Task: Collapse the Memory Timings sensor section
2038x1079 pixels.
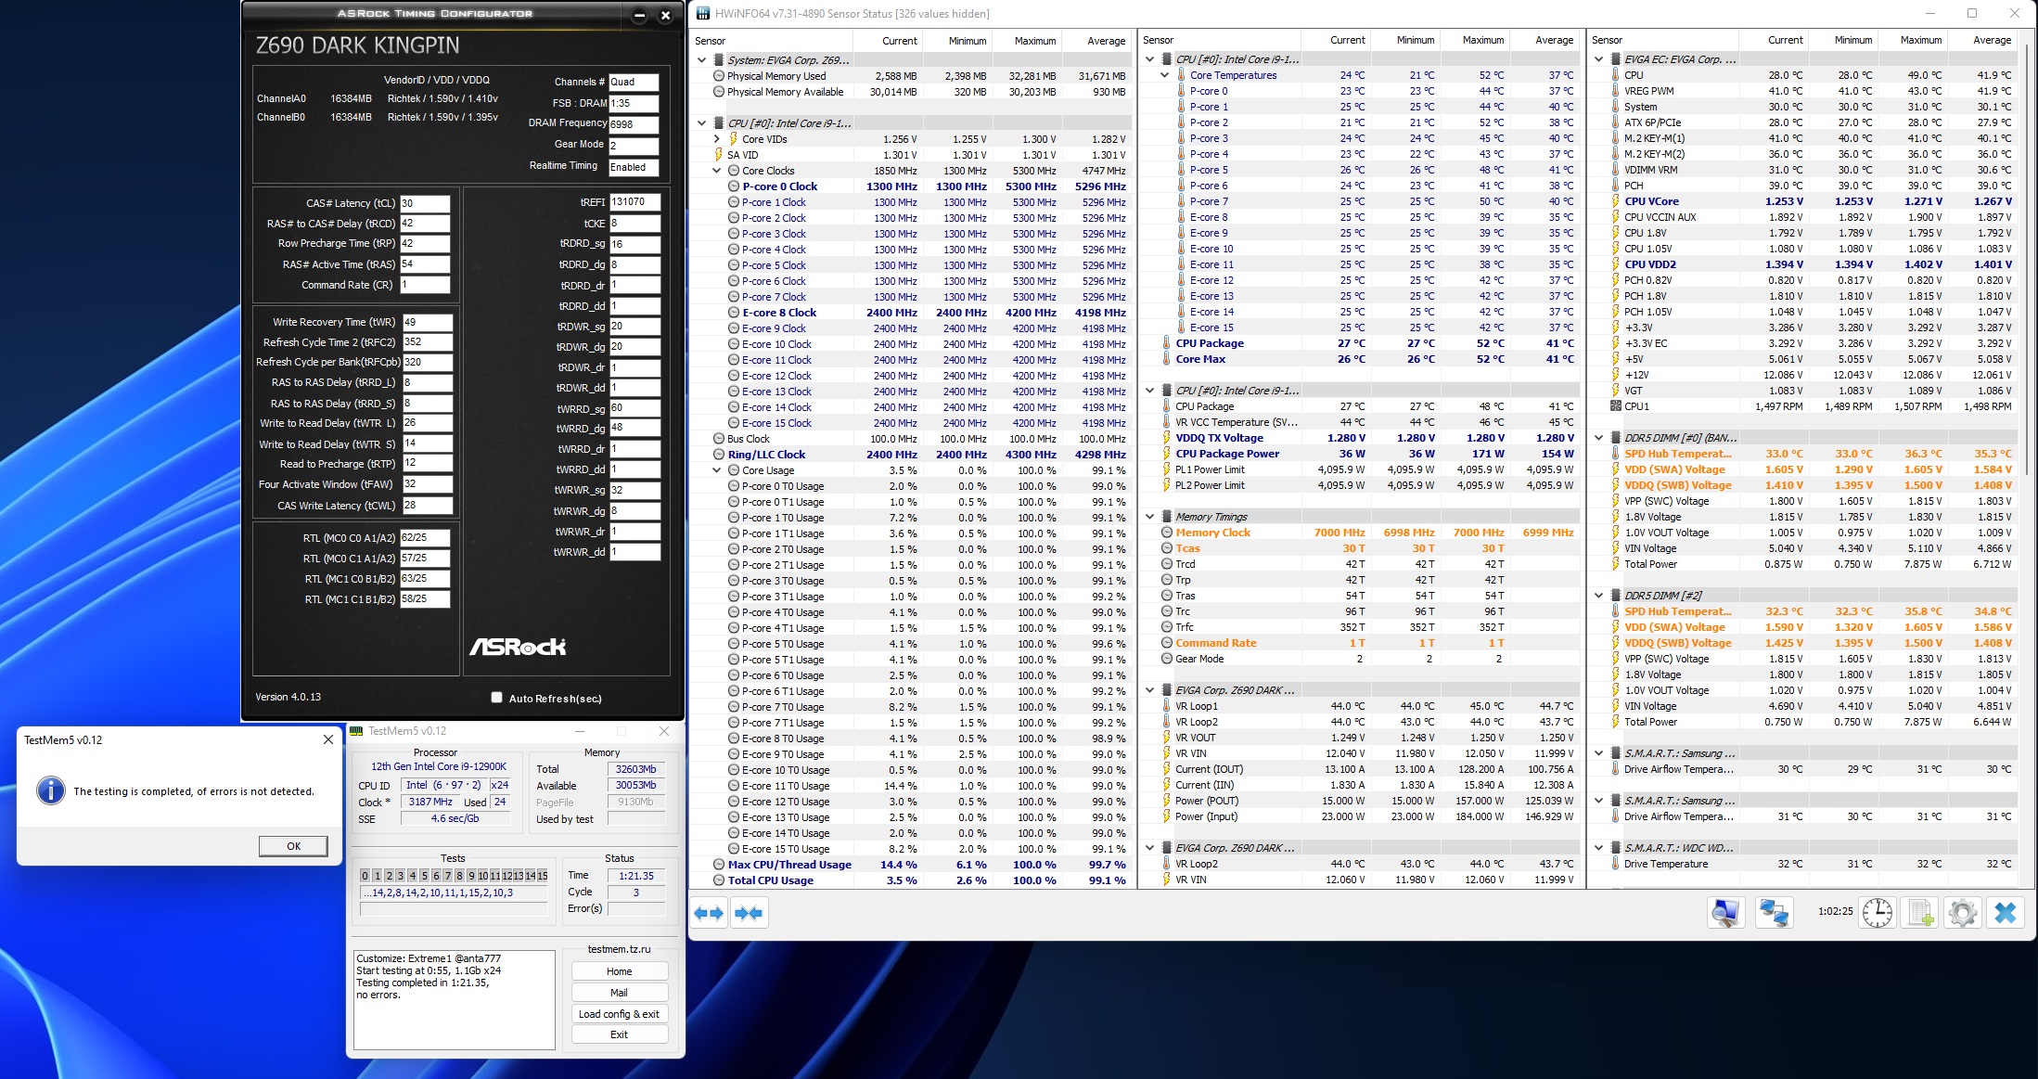Action: (1150, 517)
